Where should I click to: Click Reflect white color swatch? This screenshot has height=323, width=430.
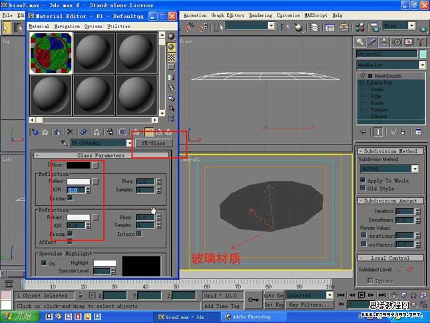pos(79,181)
